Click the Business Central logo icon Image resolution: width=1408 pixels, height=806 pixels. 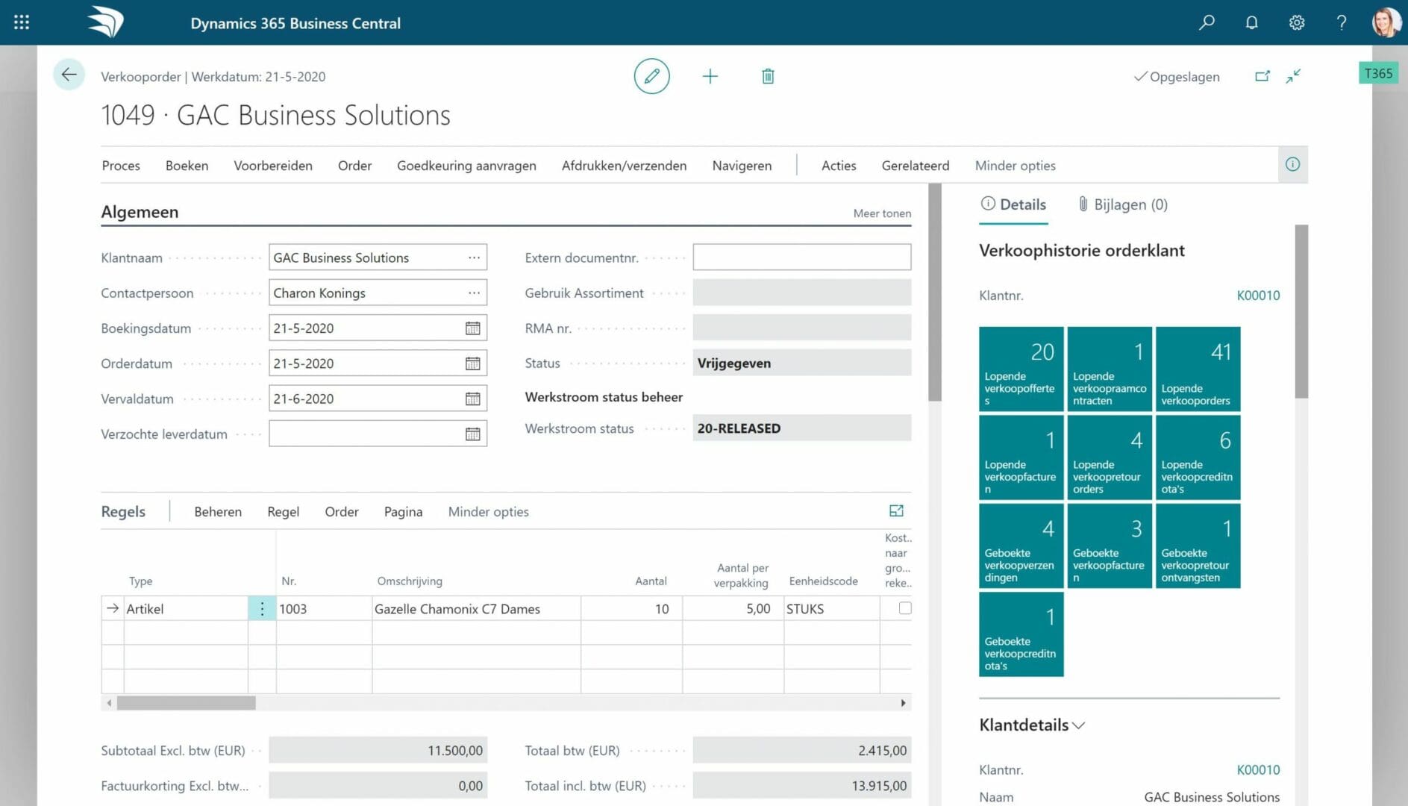tap(105, 22)
